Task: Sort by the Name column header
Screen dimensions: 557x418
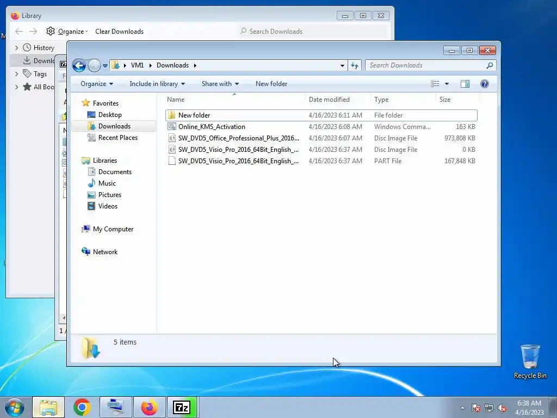Action: (x=234, y=100)
